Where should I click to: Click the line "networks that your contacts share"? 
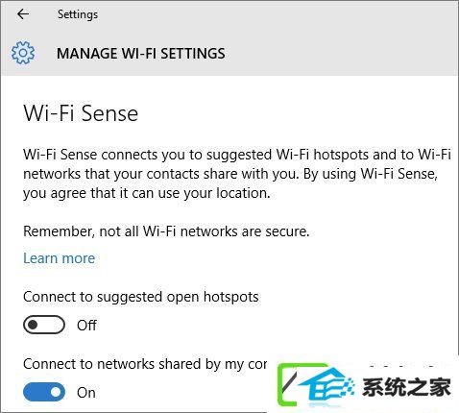230,174
